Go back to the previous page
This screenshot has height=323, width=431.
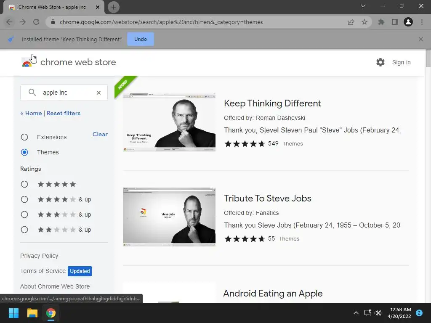tap(9, 22)
